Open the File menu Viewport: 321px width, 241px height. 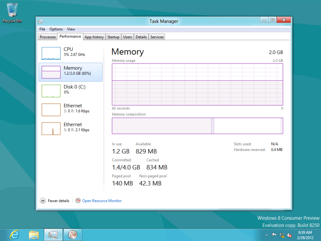(x=42, y=29)
